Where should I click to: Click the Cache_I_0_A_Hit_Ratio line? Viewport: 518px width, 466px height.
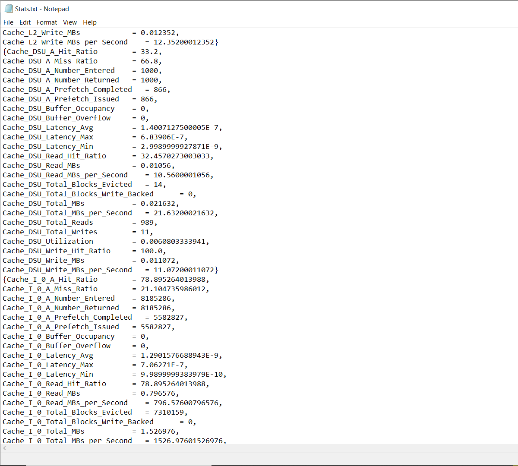[x=106, y=280]
